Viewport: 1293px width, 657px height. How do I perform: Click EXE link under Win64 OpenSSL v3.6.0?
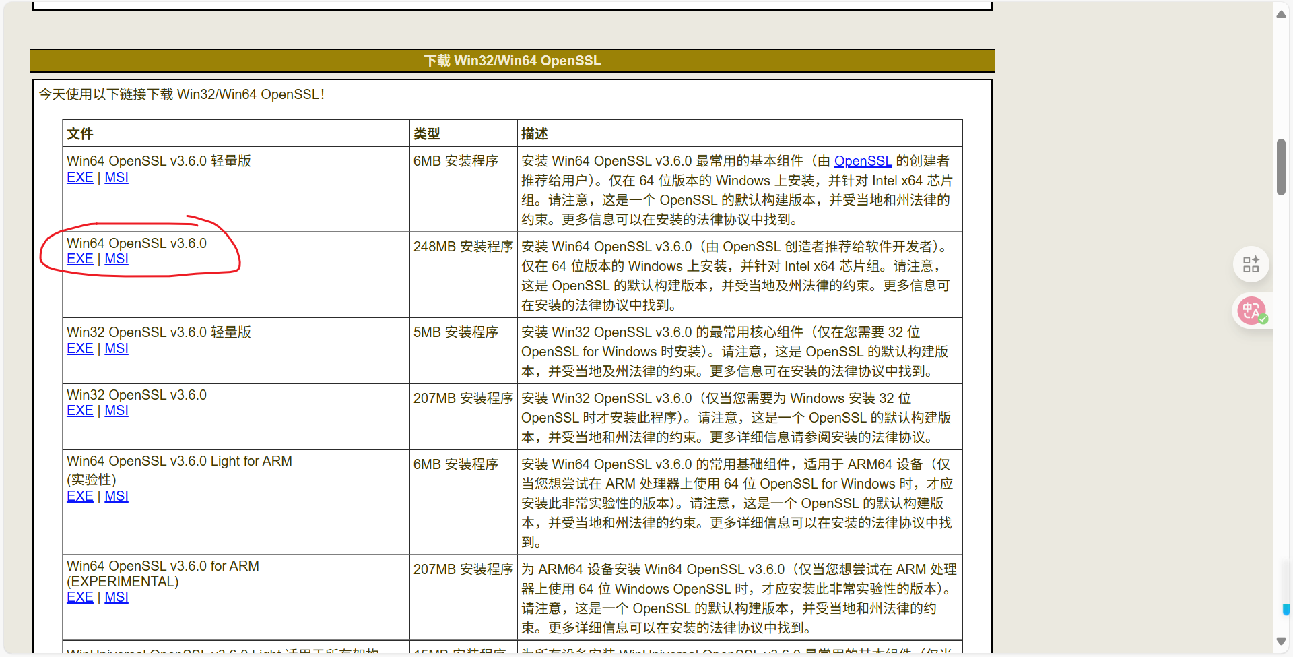79,259
